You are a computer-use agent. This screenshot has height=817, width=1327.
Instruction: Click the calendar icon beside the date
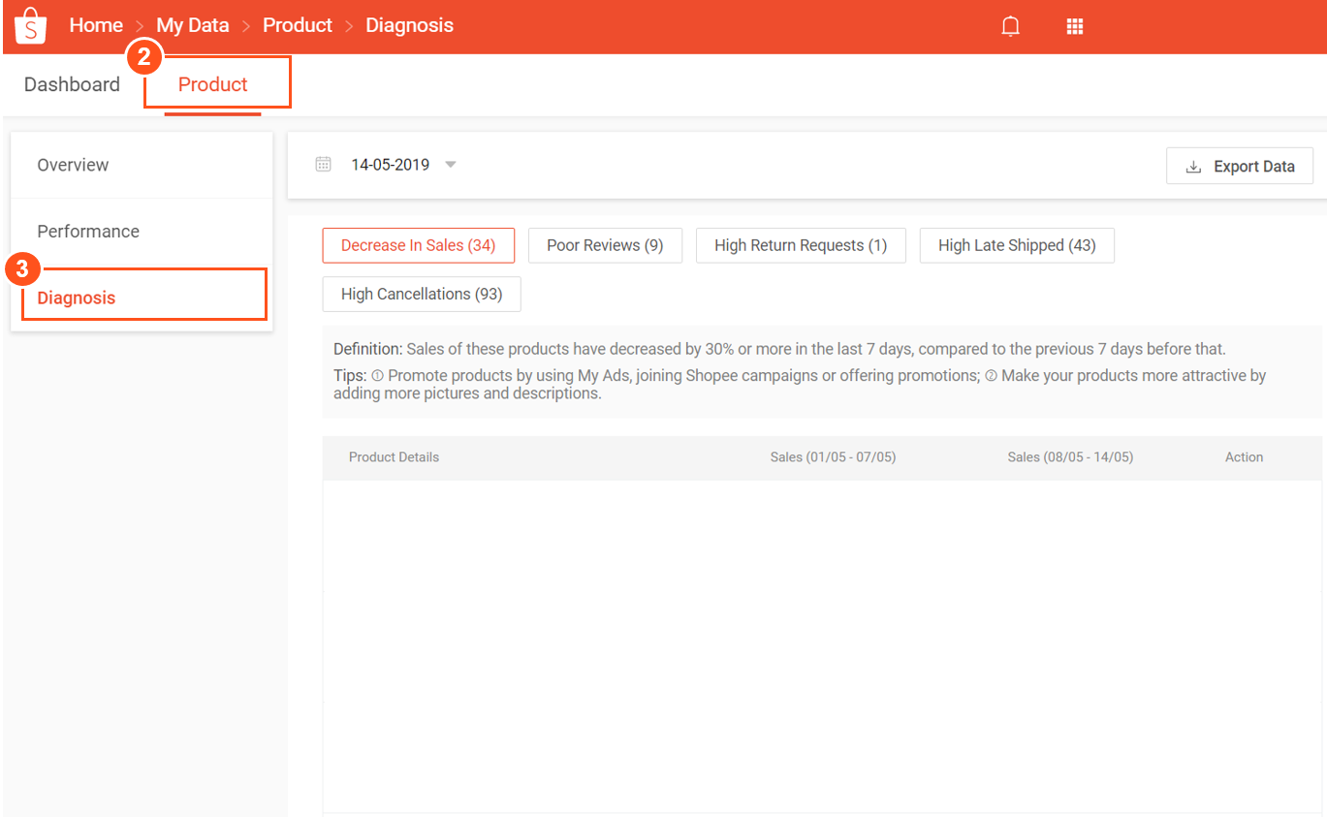(x=324, y=165)
